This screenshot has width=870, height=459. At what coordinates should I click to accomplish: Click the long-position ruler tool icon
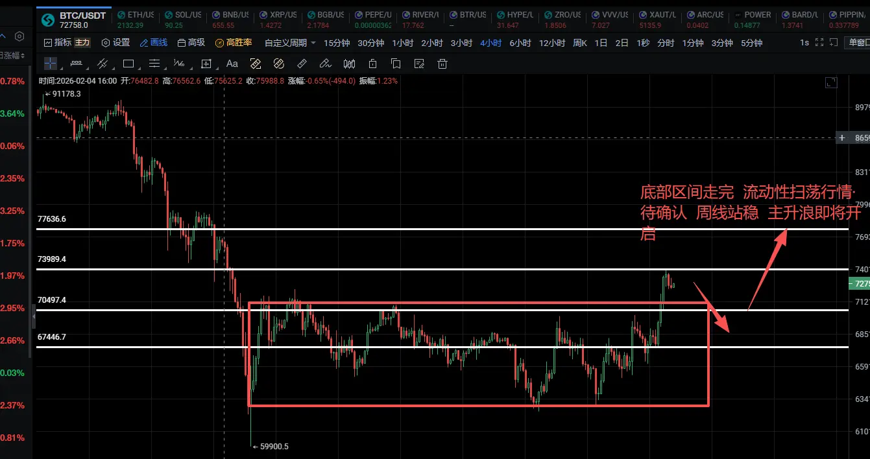coord(256,64)
